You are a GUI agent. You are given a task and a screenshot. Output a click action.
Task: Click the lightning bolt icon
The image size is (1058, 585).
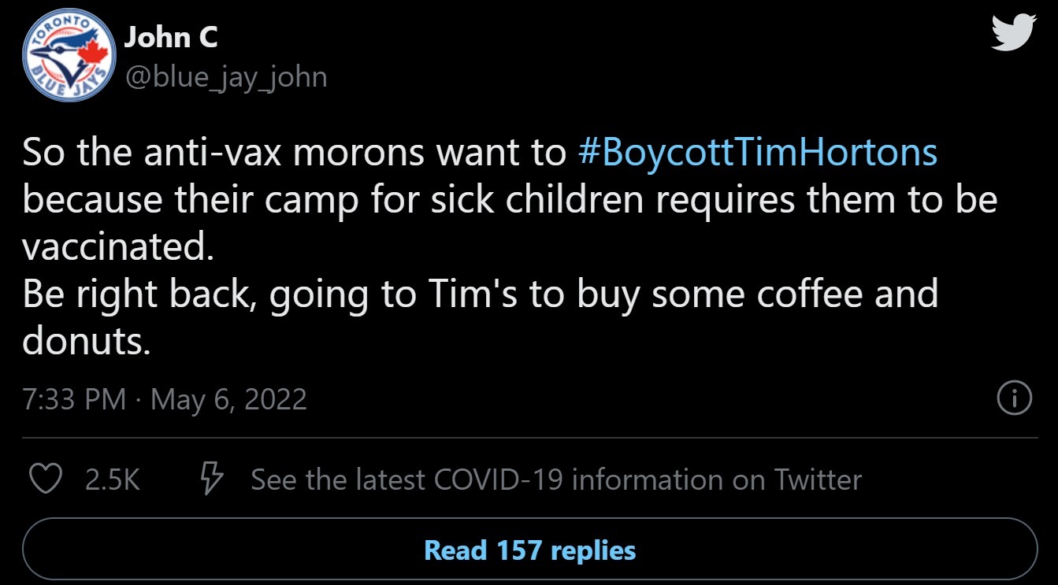[x=211, y=479]
